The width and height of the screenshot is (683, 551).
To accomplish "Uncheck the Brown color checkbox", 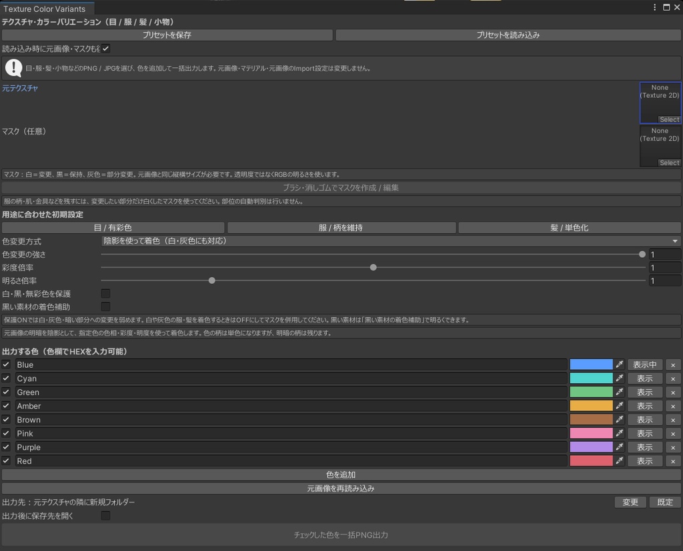I will [x=6, y=420].
